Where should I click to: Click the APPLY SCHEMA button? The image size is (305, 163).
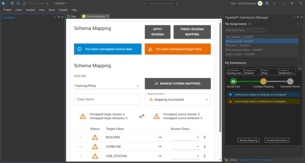point(158,32)
